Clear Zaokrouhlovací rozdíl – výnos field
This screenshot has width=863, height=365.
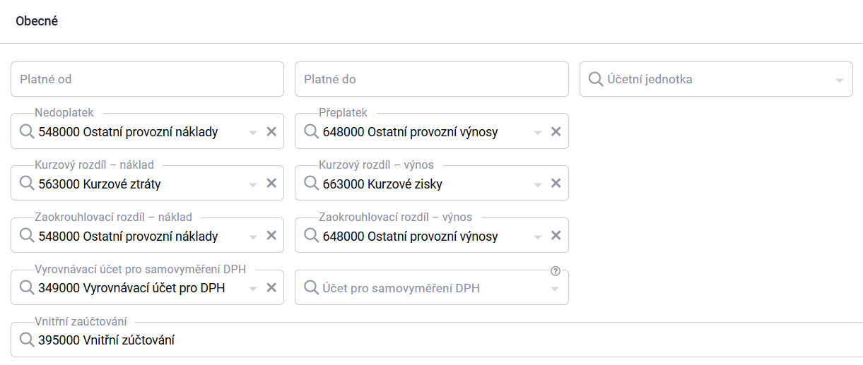click(x=556, y=236)
